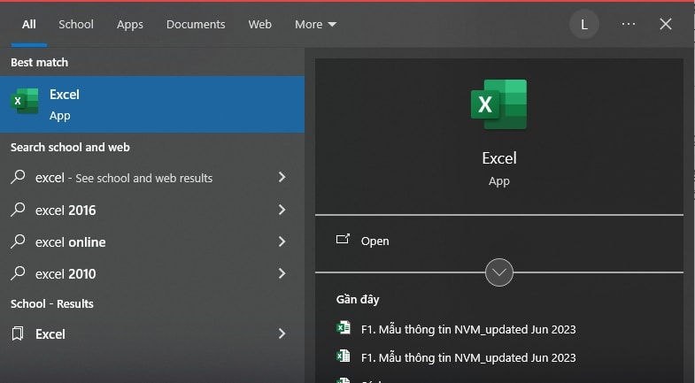This screenshot has width=695, height=383.
Task: Select the All search tab
Action: tap(29, 25)
